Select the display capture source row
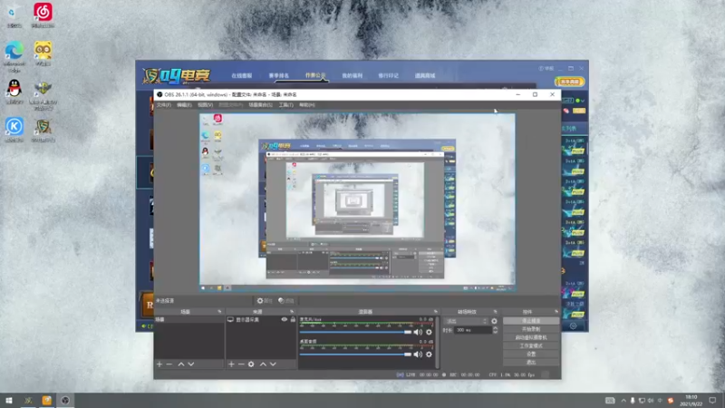Image resolution: width=725 pixels, height=408 pixels. [x=261, y=320]
